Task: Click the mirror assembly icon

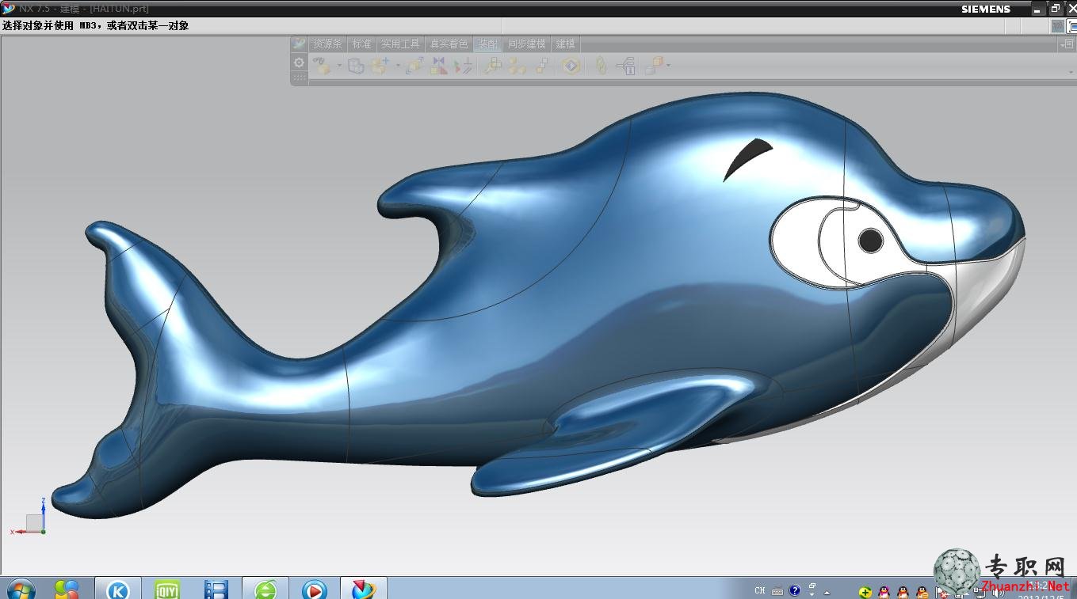Action: pos(439,66)
